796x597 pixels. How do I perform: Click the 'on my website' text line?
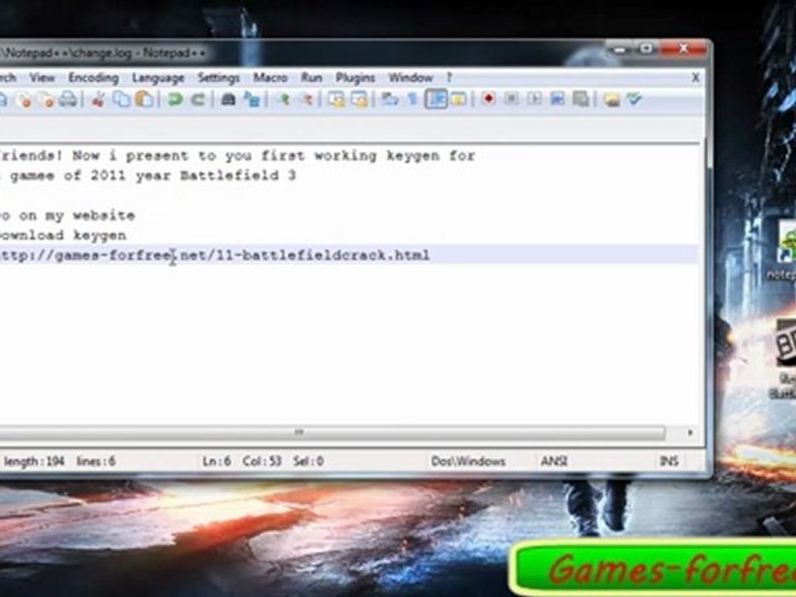click(x=67, y=216)
